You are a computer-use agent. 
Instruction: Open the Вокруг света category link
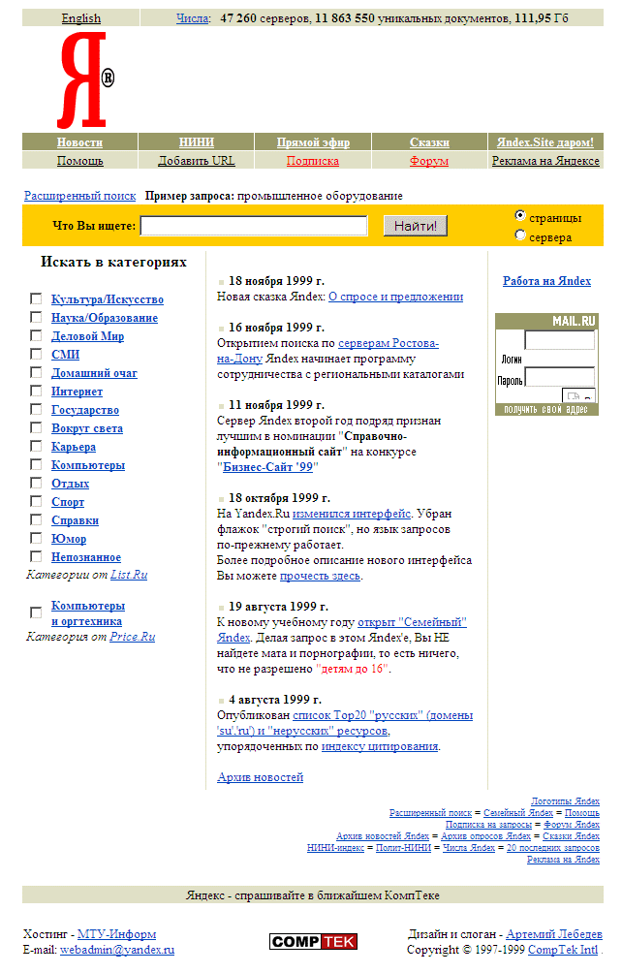coord(87,428)
